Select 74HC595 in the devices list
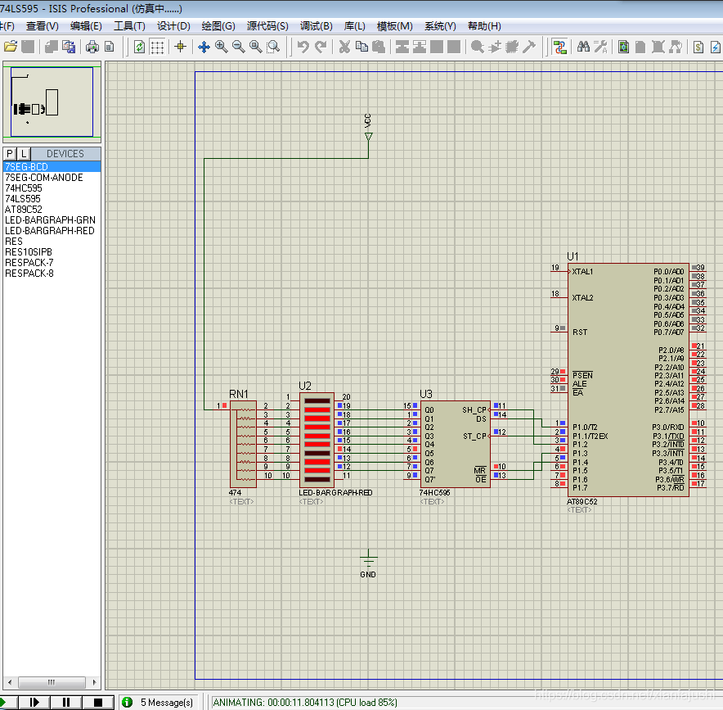This screenshot has height=710, width=723. pos(23,188)
